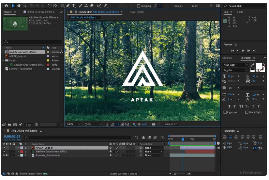Click the Home icon in toolbar
Screen dimensions: 269x180
pos(6,6)
